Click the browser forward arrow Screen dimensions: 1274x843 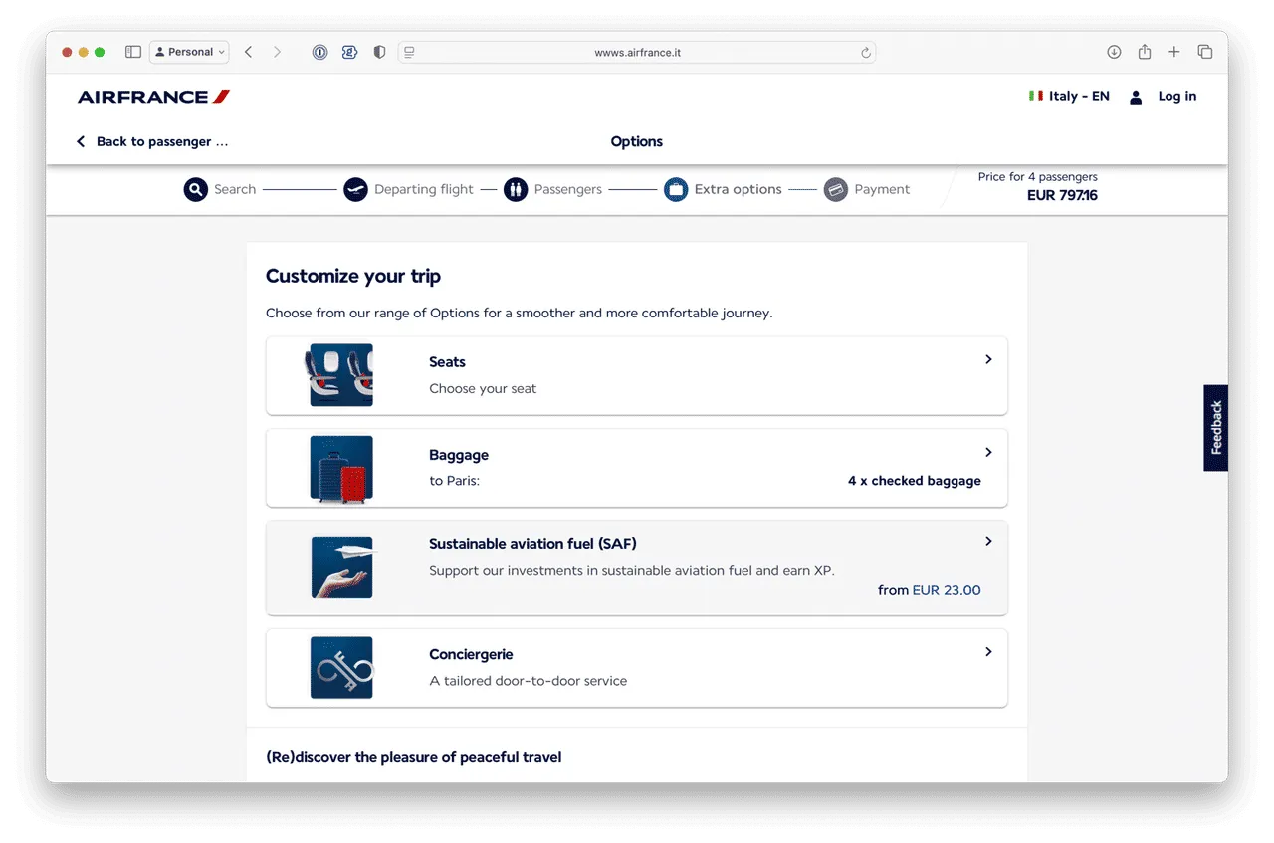[x=277, y=52]
